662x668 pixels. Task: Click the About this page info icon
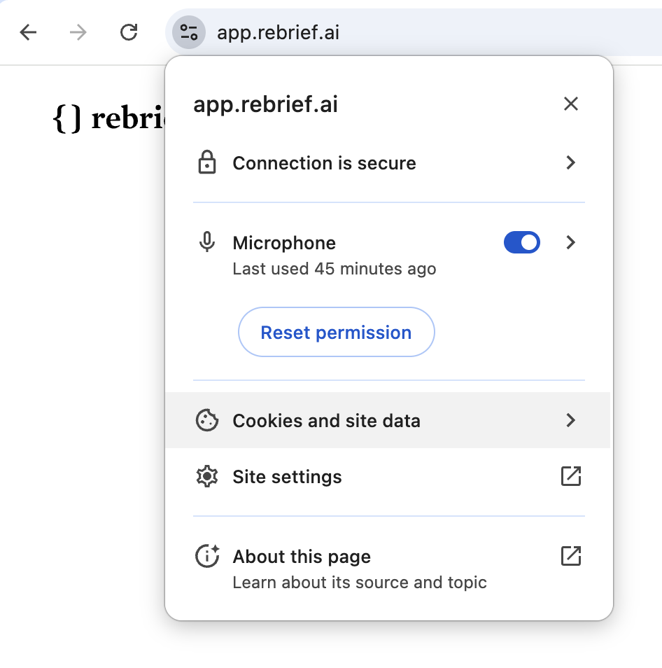[207, 557]
